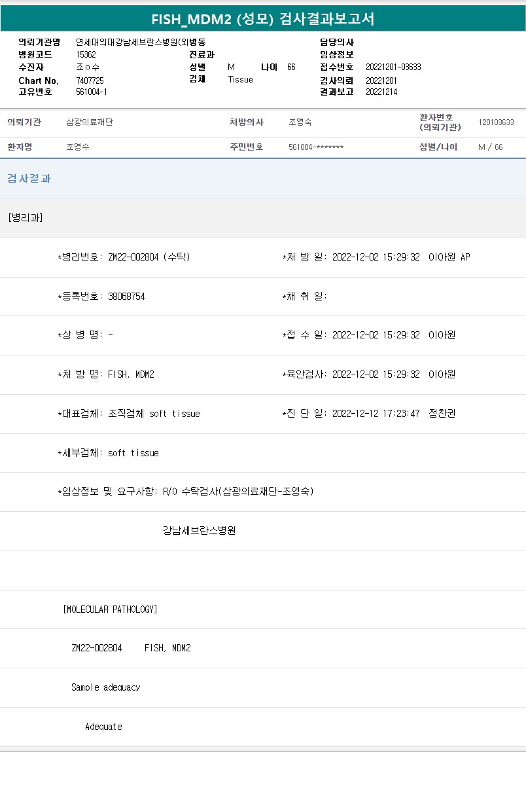Viewport: 526px width, 796px height.
Task: Select specimen value 'Tissue'
Action: [240, 80]
